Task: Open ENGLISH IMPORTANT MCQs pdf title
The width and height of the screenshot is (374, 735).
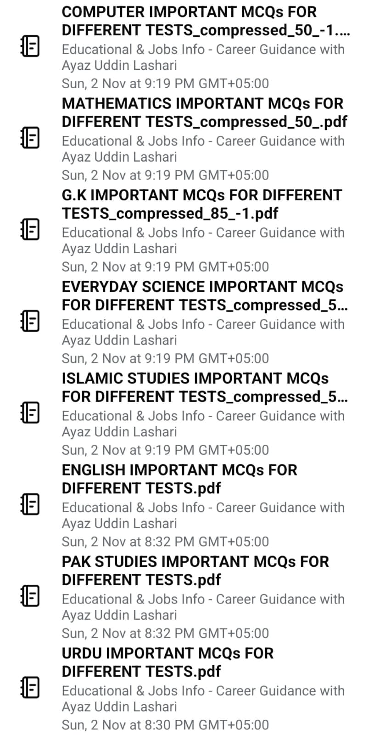Action: click(179, 479)
